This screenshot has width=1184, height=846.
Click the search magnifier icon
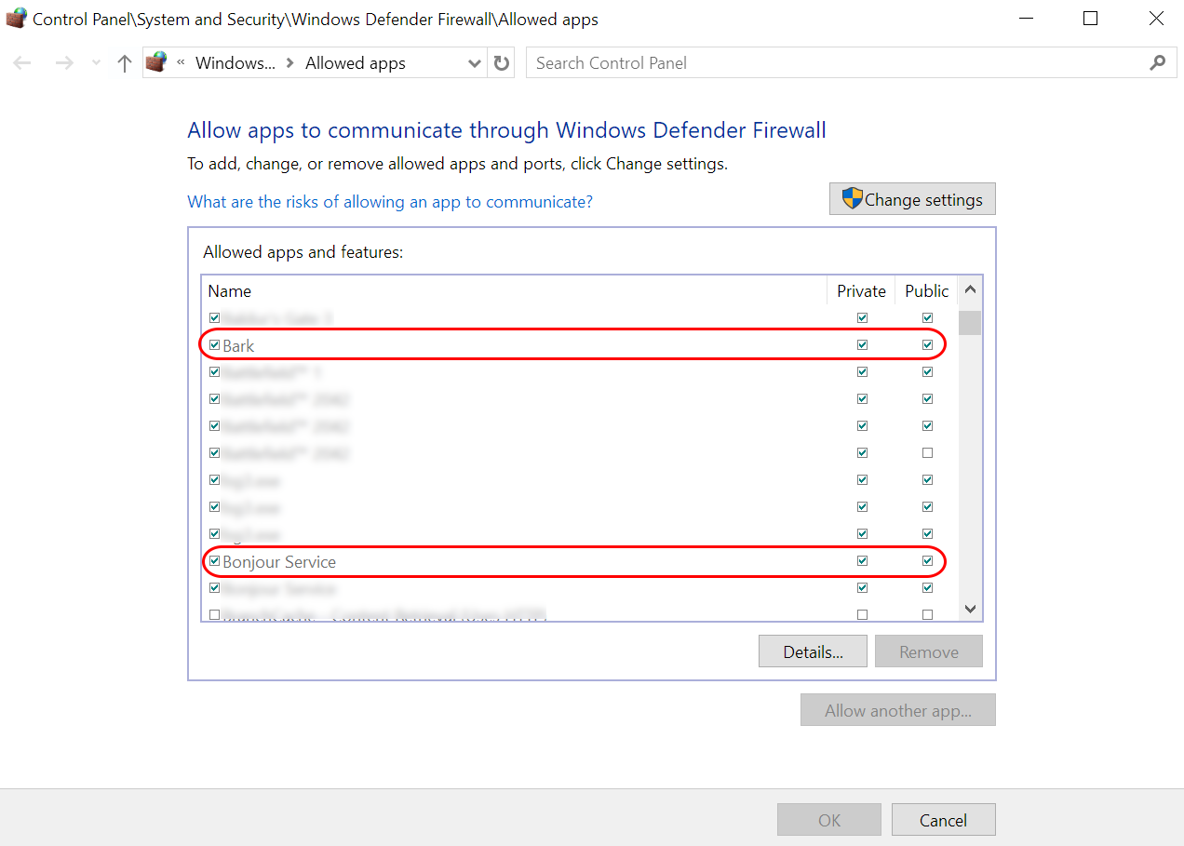(x=1158, y=63)
